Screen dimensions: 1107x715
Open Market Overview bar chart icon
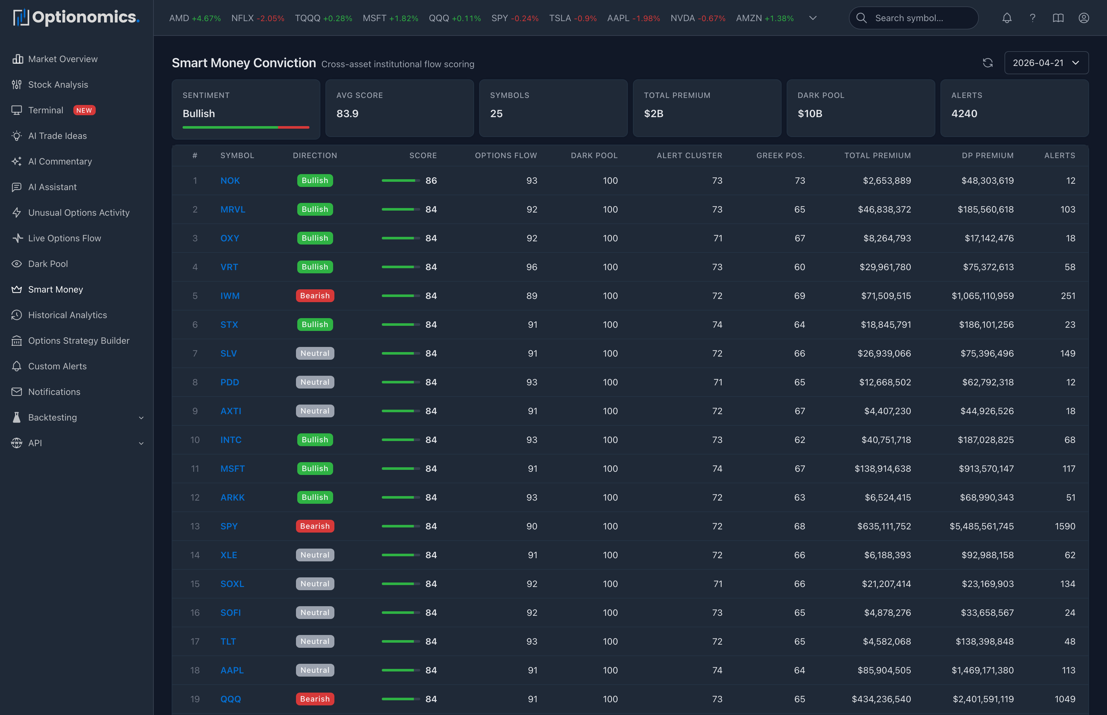click(x=17, y=59)
